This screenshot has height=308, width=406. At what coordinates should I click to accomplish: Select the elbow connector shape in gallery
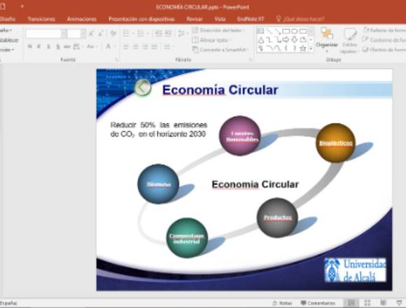pyautogui.click(x=269, y=40)
